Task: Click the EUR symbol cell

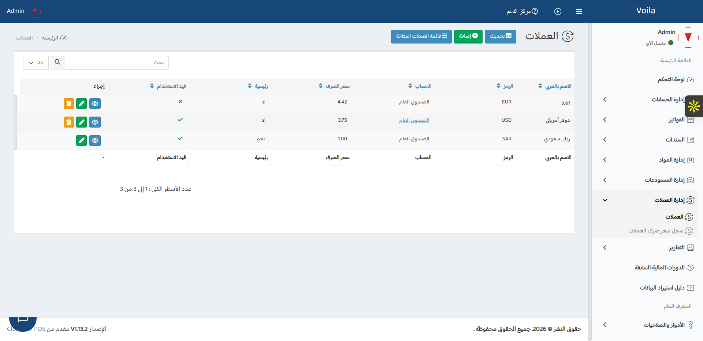Action: [507, 102]
